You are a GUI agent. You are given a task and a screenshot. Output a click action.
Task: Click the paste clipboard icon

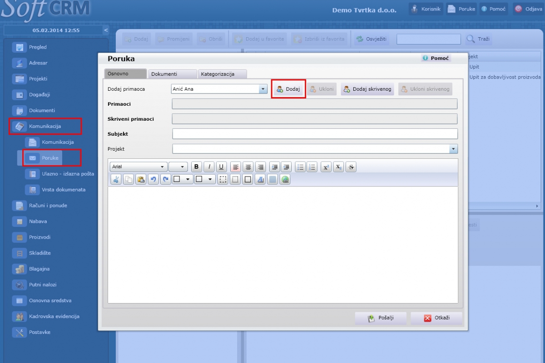[141, 179]
